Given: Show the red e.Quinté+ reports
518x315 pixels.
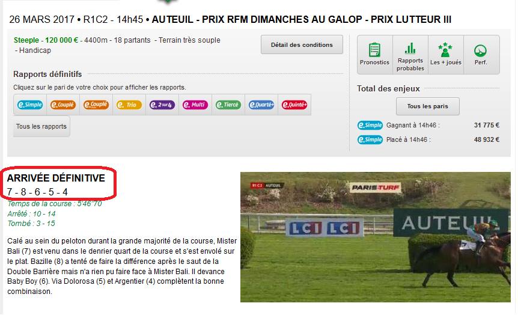Looking at the screenshot, I should pos(294,105).
